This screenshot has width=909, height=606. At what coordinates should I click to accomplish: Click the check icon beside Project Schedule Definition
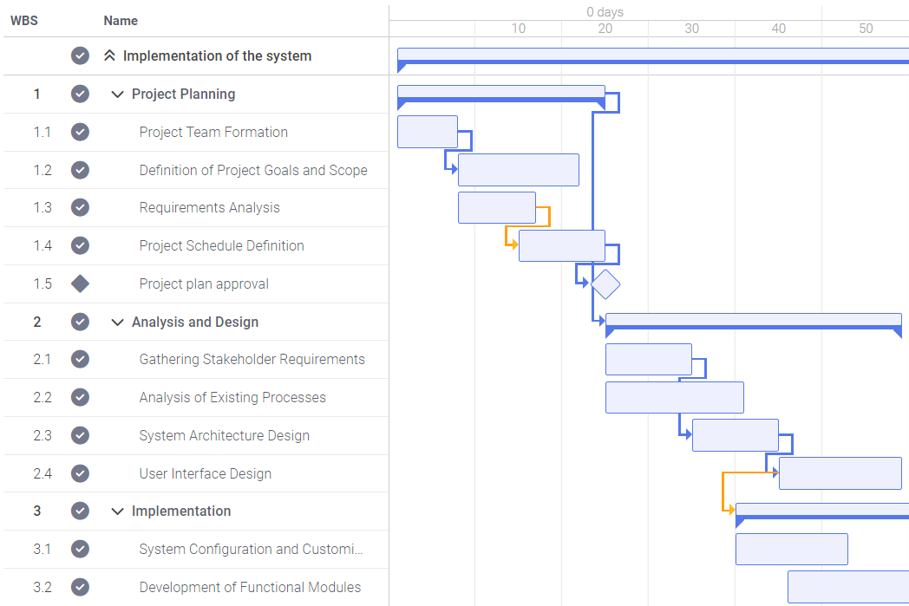coord(80,245)
